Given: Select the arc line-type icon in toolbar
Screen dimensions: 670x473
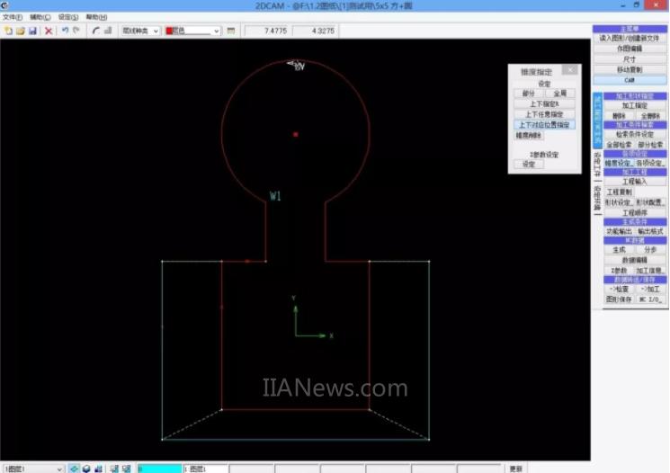Looking at the screenshot, I should (96, 31).
